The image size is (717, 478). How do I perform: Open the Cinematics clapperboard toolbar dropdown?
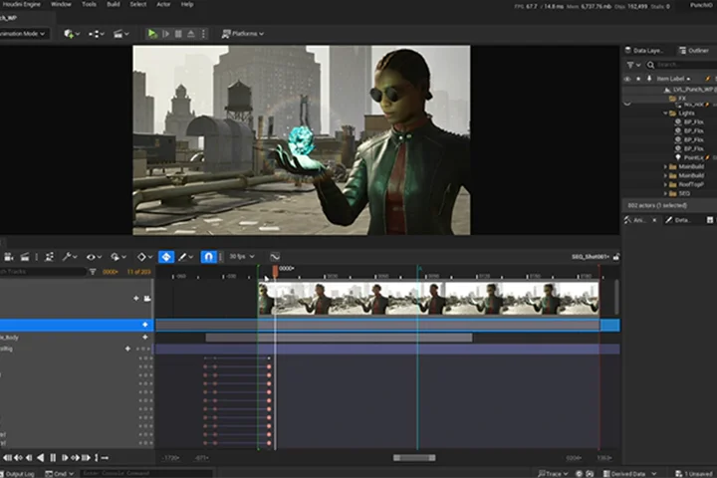point(121,34)
